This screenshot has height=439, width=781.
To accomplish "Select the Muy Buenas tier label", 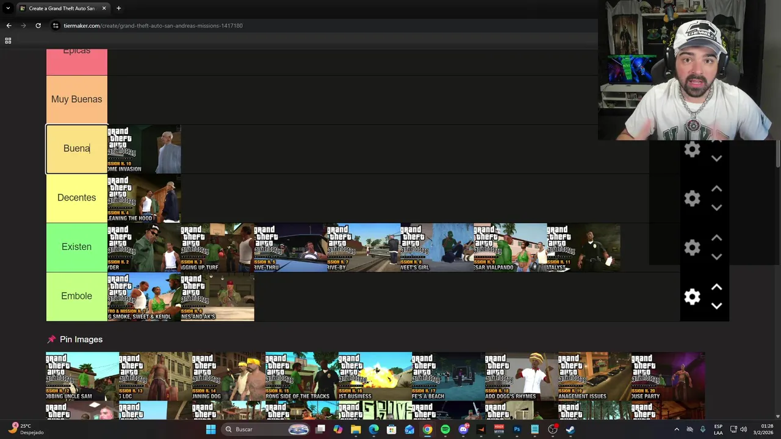I will [77, 99].
